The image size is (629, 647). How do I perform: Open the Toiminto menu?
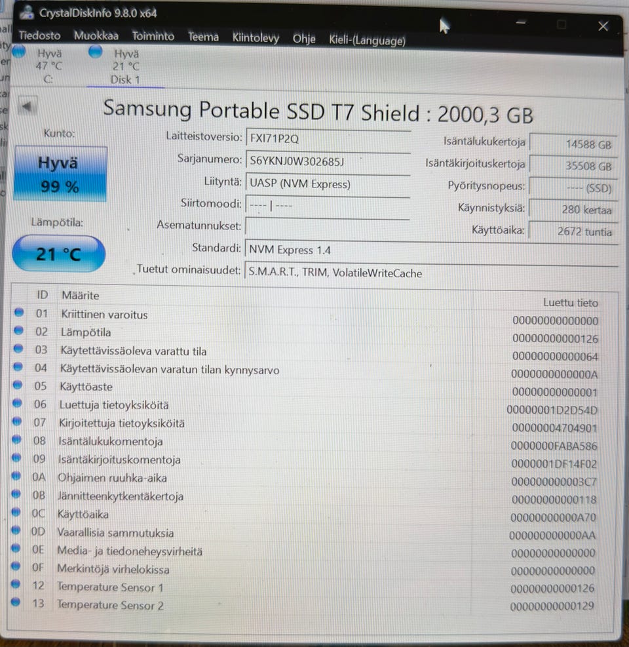[153, 36]
